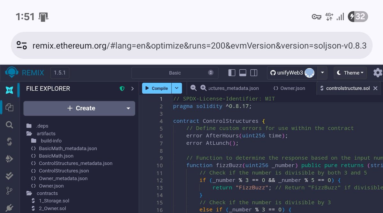Screen dimensions: 383x213
Task: Open the RemixAI assistant sidebar icon
Action: pyautogui.click(x=9, y=90)
